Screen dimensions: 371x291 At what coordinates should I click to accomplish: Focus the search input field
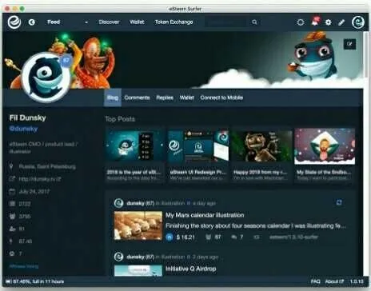coord(226,22)
